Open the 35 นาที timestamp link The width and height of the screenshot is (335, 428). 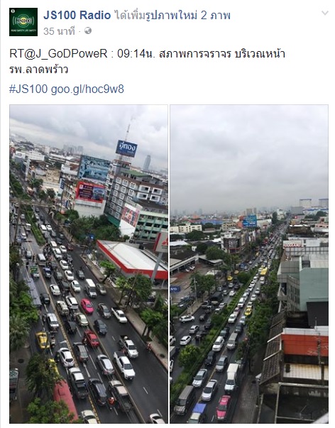point(59,31)
